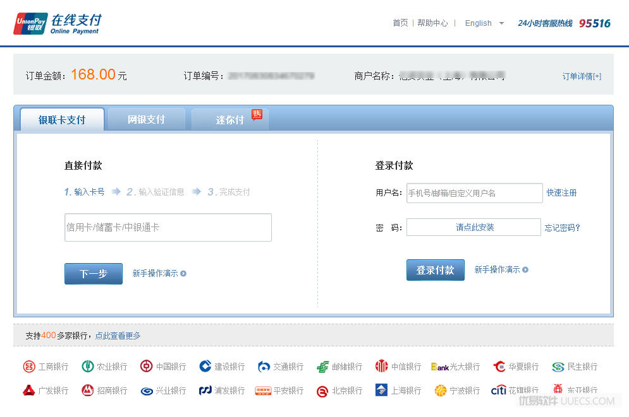Image resolution: width=629 pixels, height=417 pixels.
Task: Go to 首页 in the top navigation
Action: [x=400, y=23]
